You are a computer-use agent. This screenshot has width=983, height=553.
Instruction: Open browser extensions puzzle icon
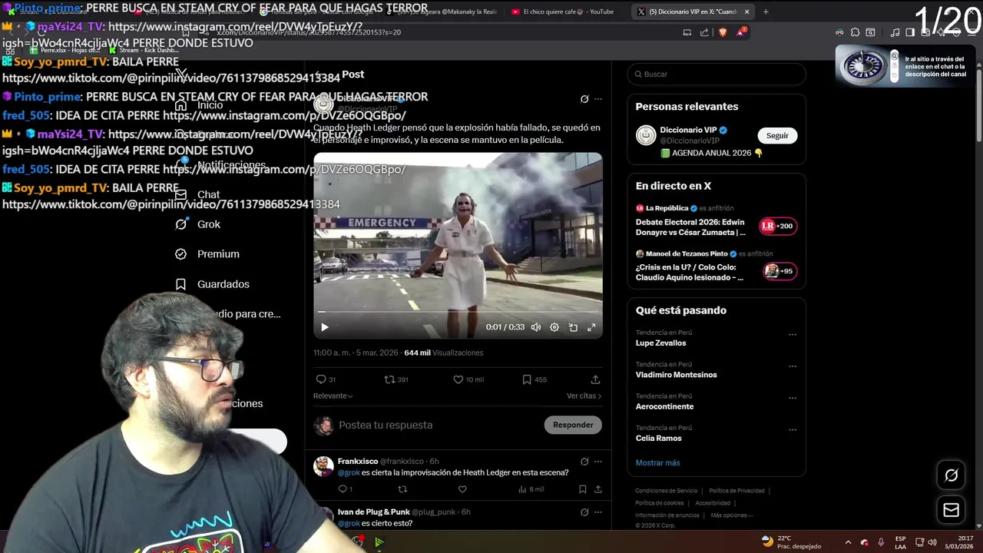point(855,32)
